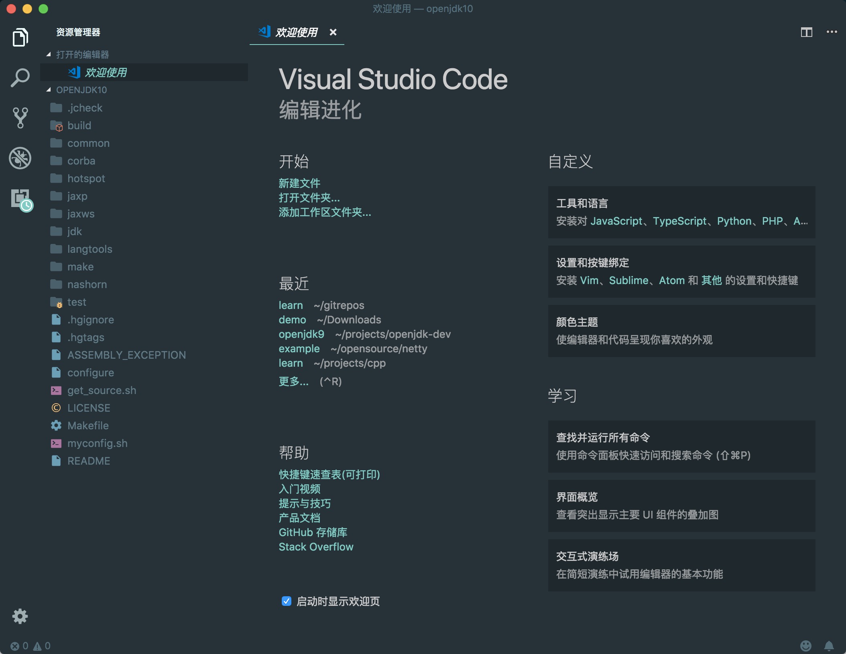
Task: Open the Search view icon
Action: 20,77
